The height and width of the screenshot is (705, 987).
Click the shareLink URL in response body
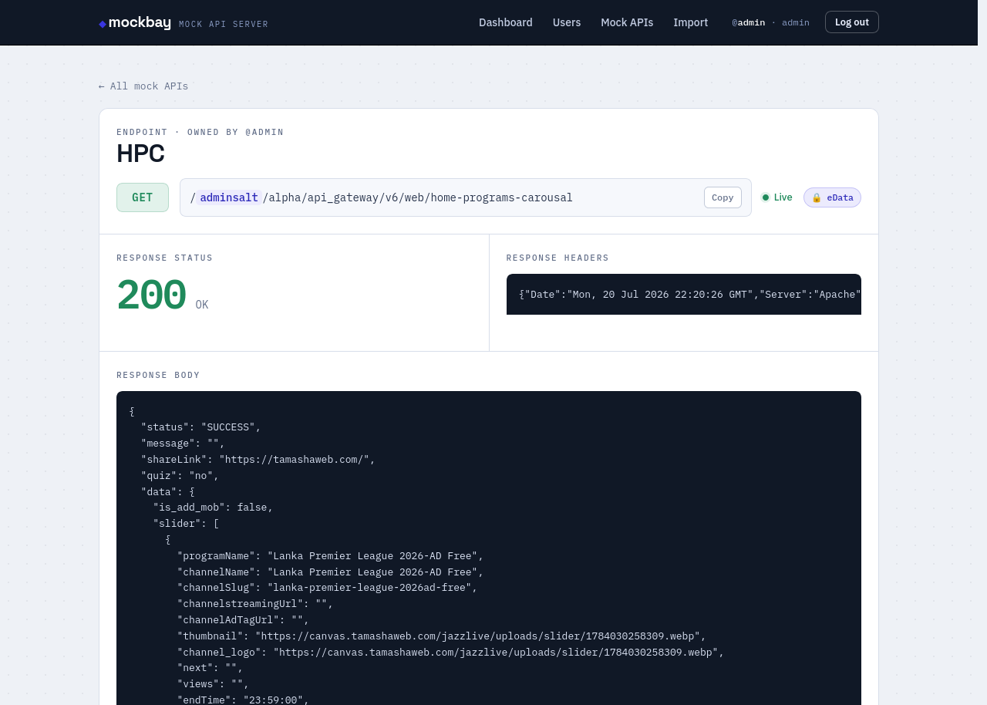click(295, 460)
